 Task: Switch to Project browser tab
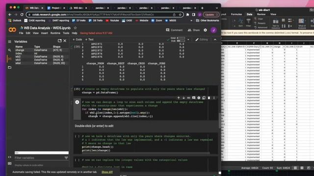coord(56,8)
